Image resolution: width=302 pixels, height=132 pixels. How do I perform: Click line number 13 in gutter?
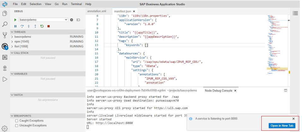(97, 45)
